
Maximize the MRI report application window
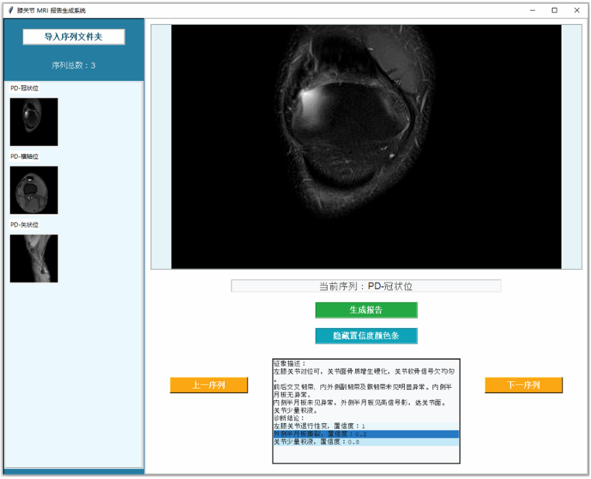coord(554,10)
